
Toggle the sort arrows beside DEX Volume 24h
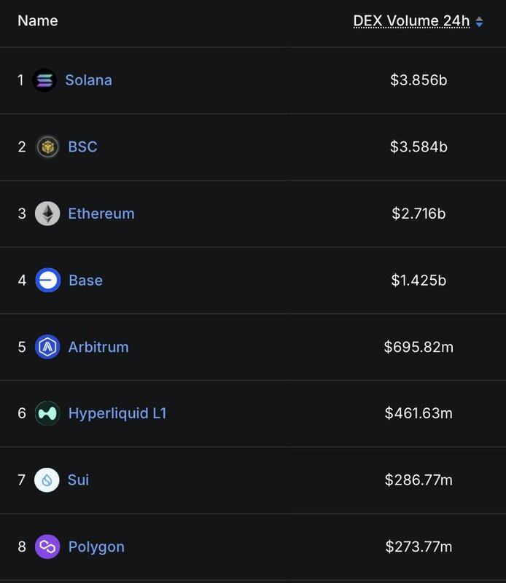pyautogui.click(x=479, y=22)
